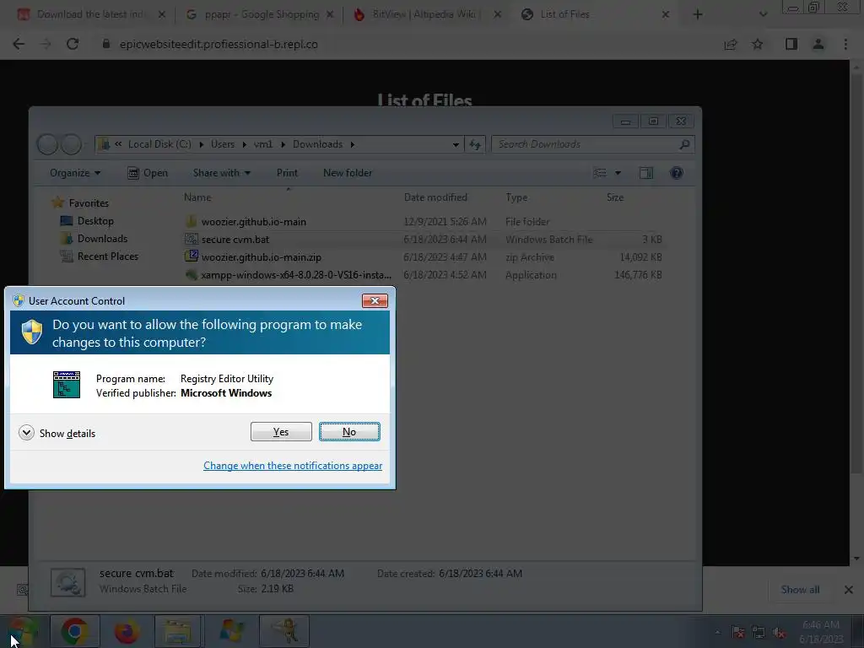Image resolution: width=864 pixels, height=648 pixels.
Task: Click vm1 in the path breadcrumb
Action: 263,143
